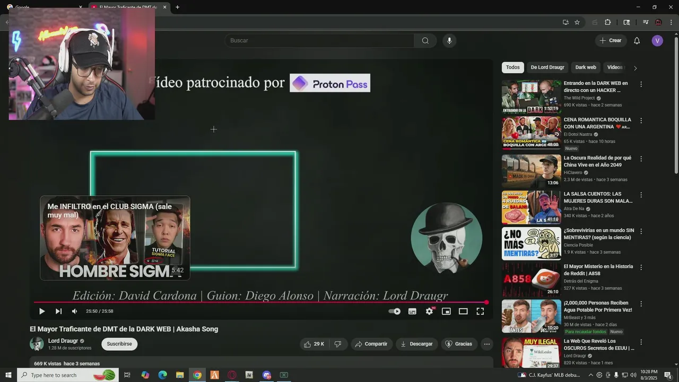The width and height of the screenshot is (679, 382).
Task: Open the Lord Draugr channel link
Action: (63, 341)
